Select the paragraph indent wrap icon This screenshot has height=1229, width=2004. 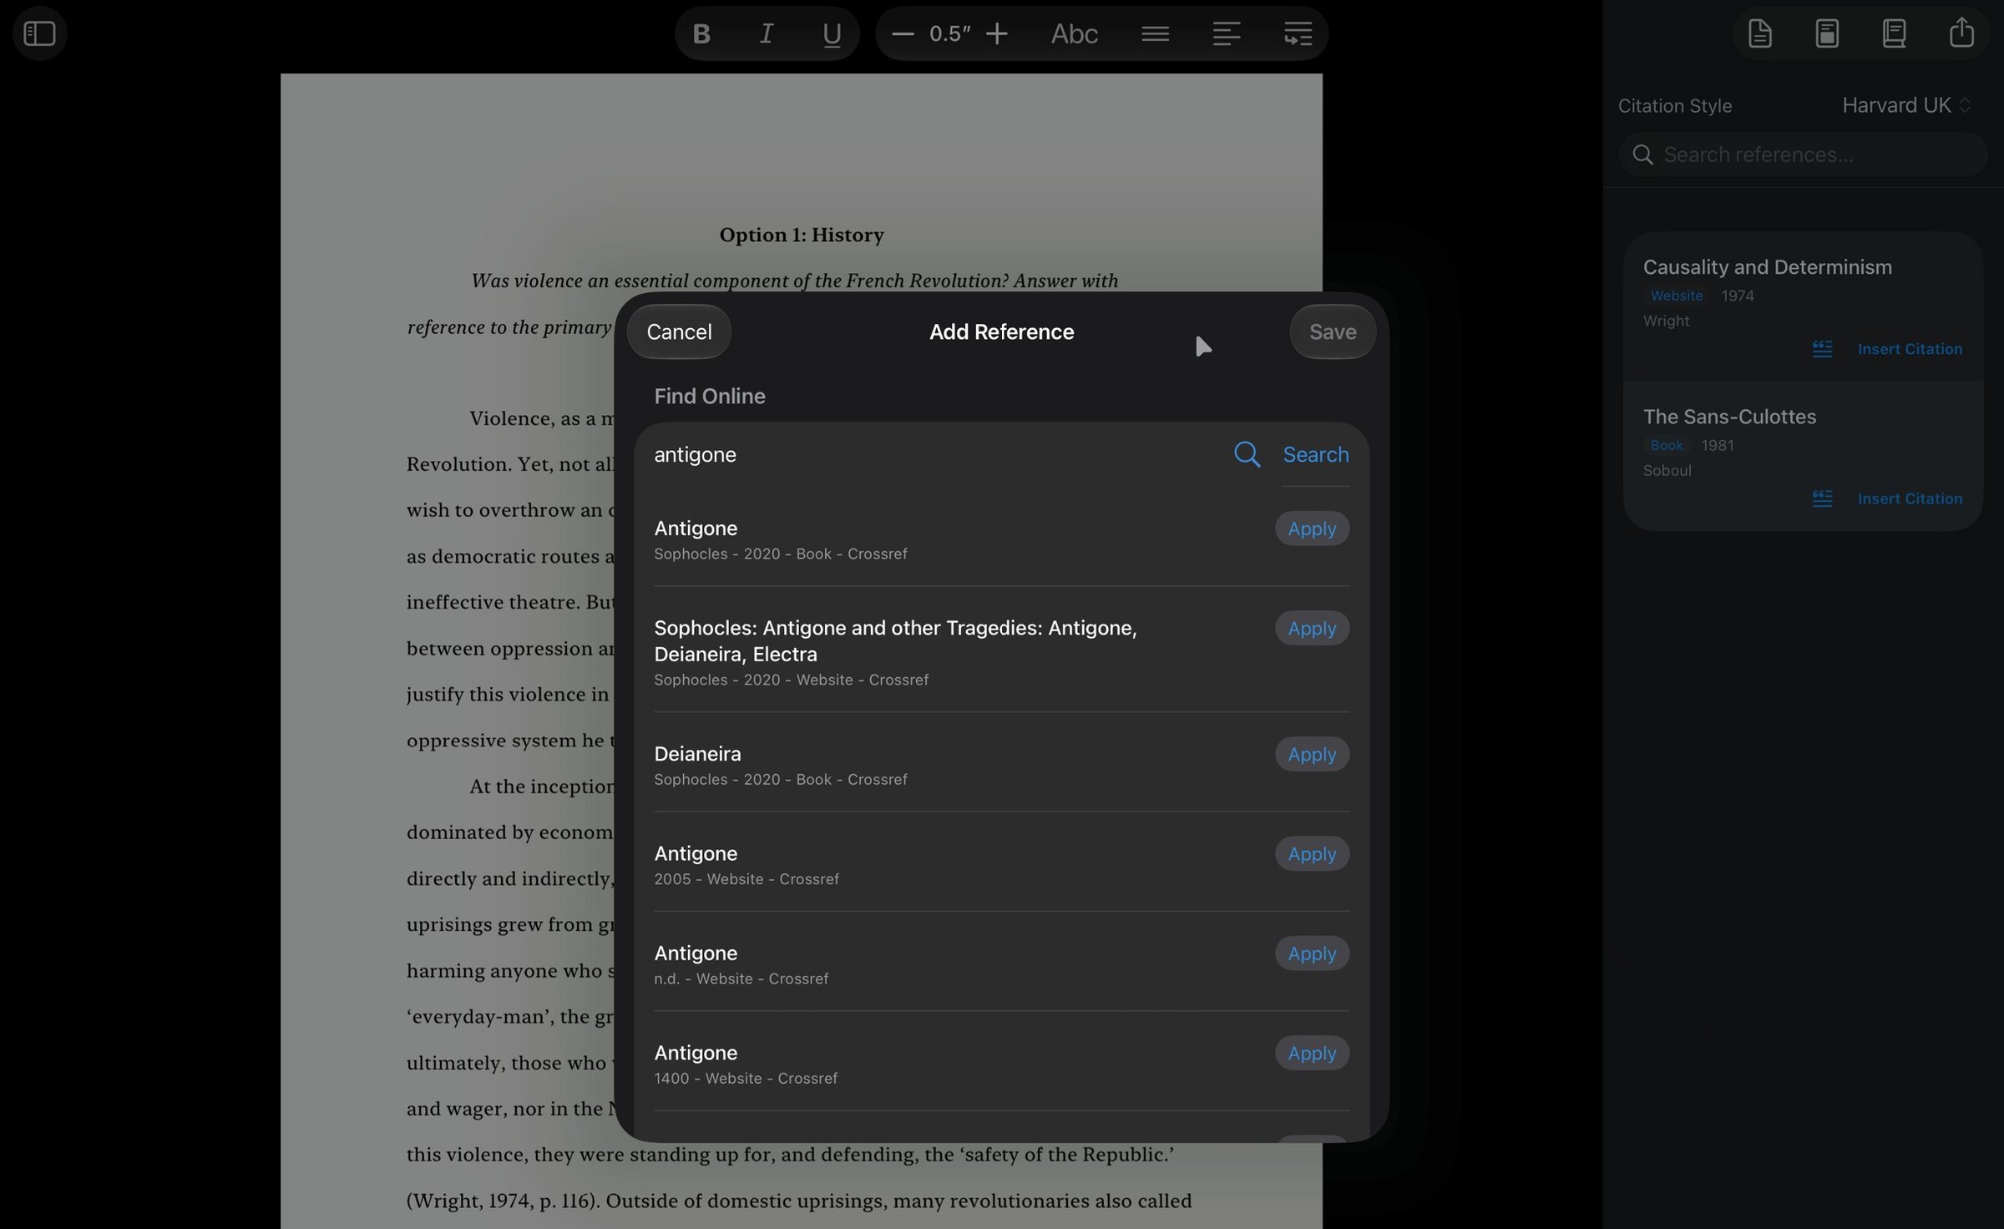[x=1298, y=33]
